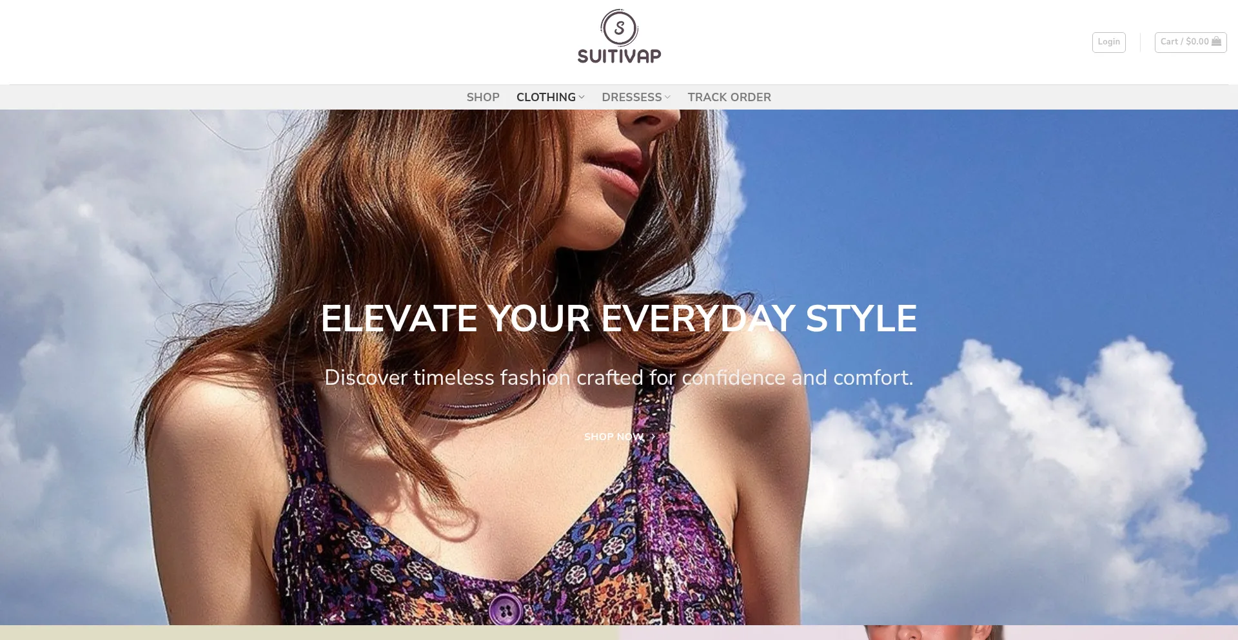The height and width of the screenshot is (640, 1238).
Task: Open the Cart / $0.00 link
Action: [x=1190, y=42]
